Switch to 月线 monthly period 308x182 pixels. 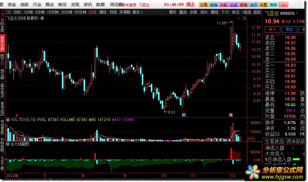[113, 12]
